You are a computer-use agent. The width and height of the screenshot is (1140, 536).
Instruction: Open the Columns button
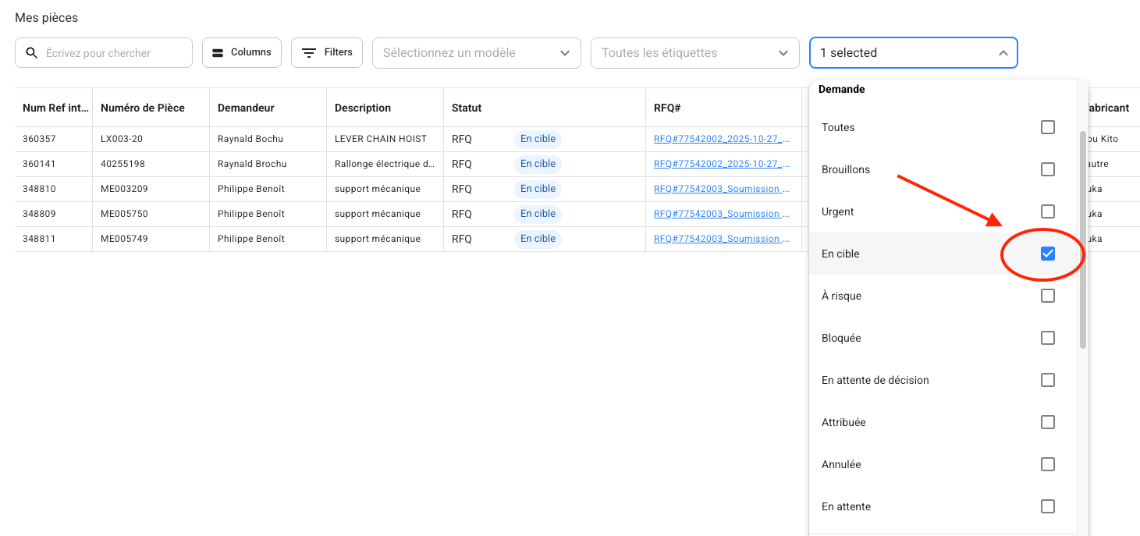click(241, 53)
